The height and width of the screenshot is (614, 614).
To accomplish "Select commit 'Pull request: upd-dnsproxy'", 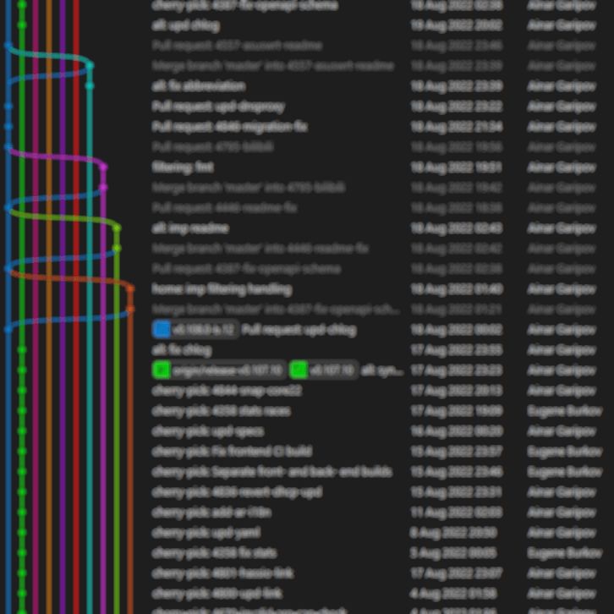I will (x=218, y=107).
